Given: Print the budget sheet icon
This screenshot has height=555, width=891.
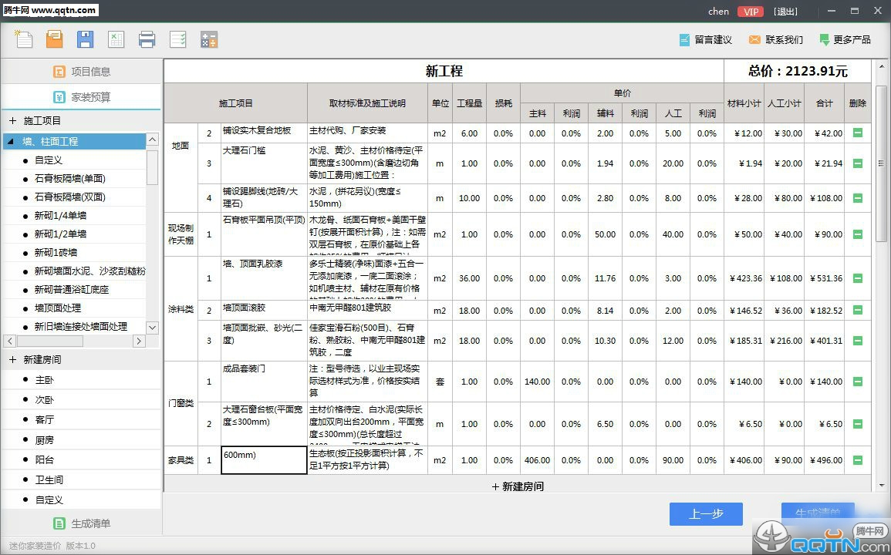Looking at the screenshot, I should pyautogui.click(x=147, y=39).
